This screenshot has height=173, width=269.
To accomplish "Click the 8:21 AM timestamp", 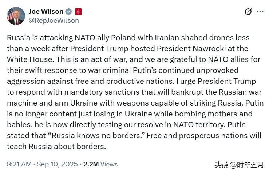I will pos(19,164).
